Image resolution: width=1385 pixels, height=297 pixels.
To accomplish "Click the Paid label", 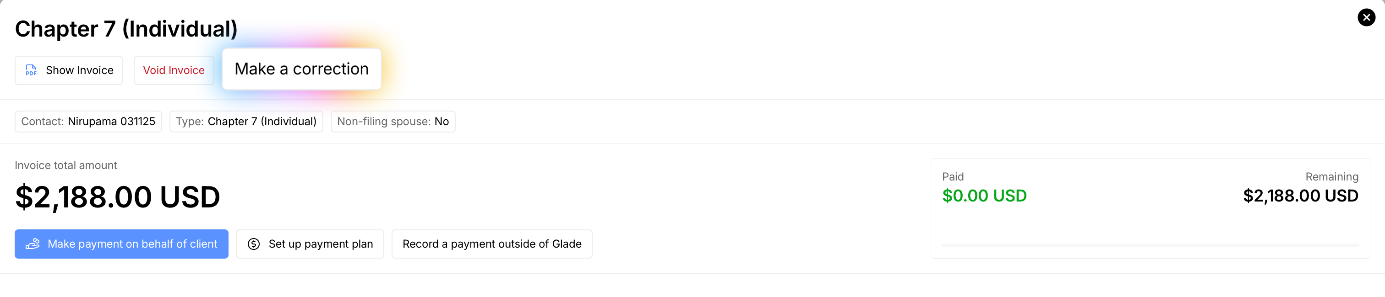I will point(953,176).
